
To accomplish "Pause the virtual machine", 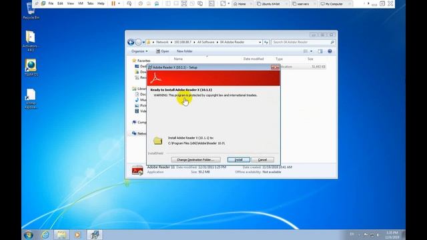I will point(113,3).
